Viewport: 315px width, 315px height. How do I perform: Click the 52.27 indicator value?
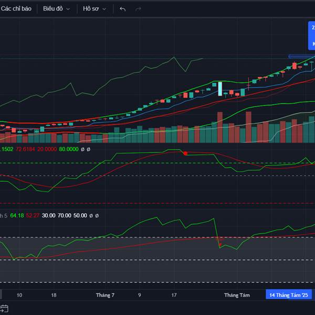pos(33,216)
